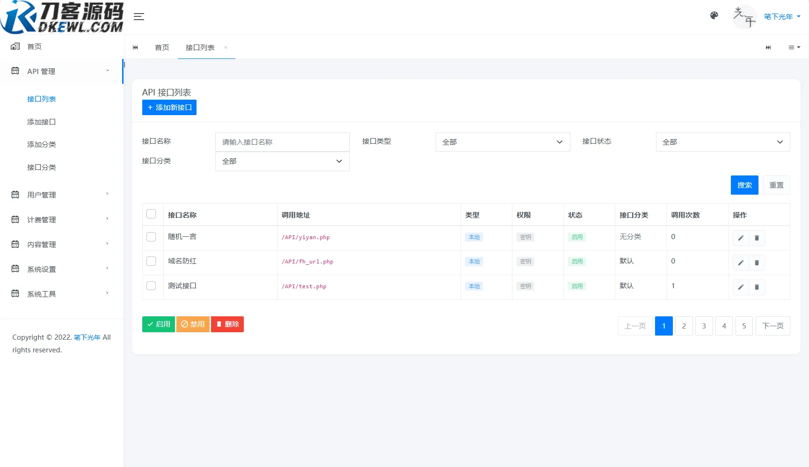Check the checkbox for 随机一言 row
The width and height of the screenshot is (809, 467).
pyautogui.click(x=151, y=237)
